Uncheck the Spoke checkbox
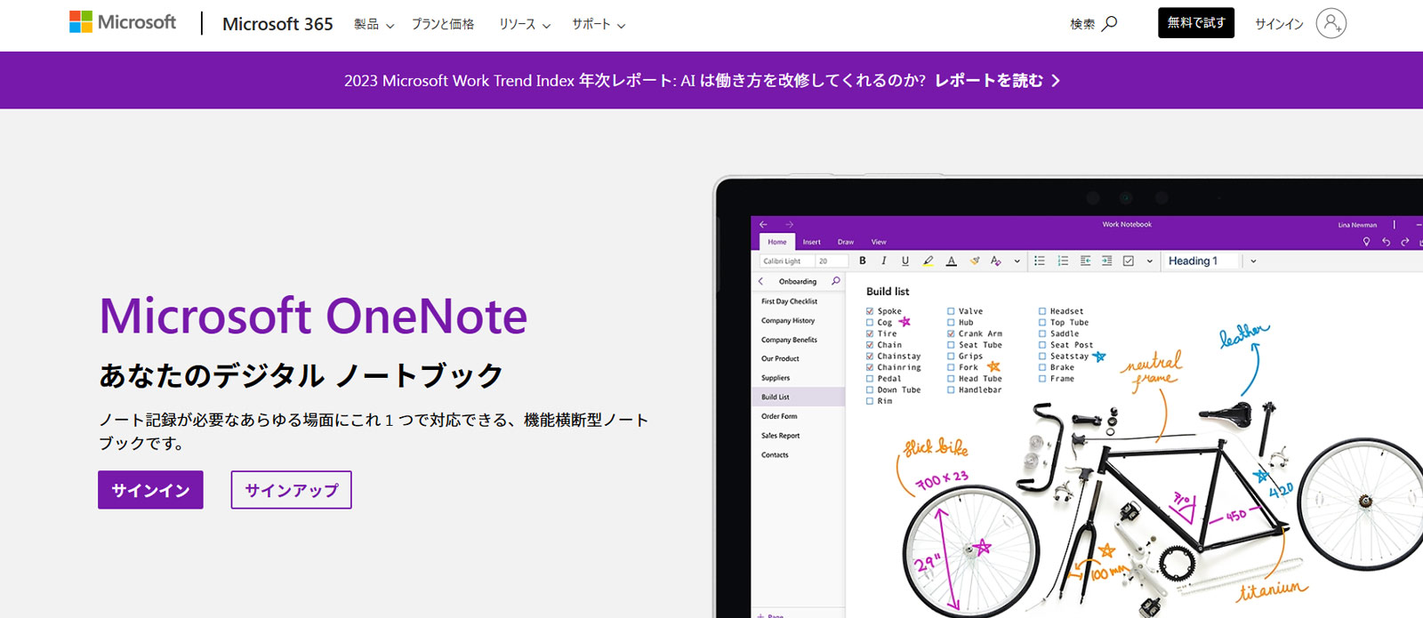1423x618 pixels. pos(870,311)
